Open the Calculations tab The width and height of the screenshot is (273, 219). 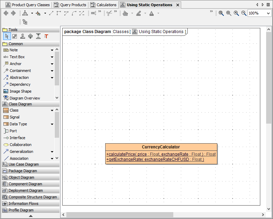tap(106, 5)
